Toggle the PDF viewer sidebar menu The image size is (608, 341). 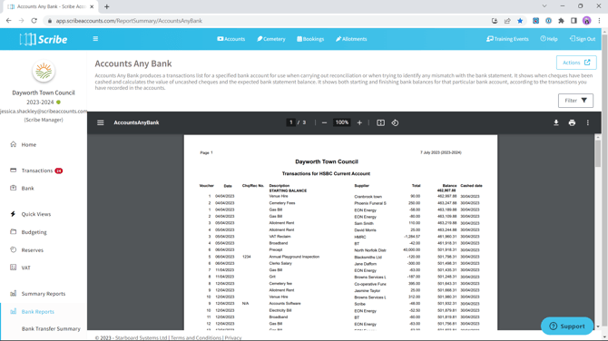tap(101, 122)
